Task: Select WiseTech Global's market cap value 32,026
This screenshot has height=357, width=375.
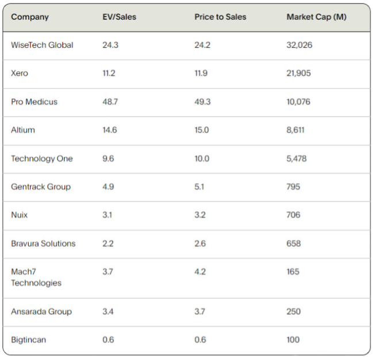Action: pyautogui.click(x=299, y=45)
